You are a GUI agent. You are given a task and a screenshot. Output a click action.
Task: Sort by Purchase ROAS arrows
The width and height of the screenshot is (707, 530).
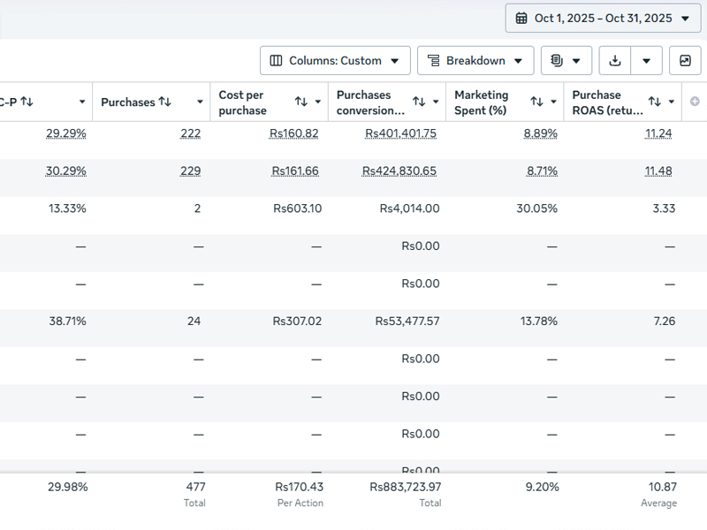[655, 102]
